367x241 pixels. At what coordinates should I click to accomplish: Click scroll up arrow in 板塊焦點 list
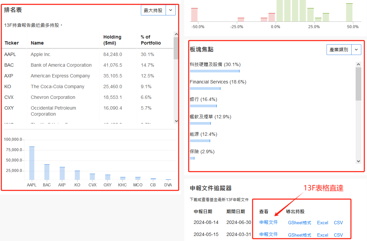[358, 64]
